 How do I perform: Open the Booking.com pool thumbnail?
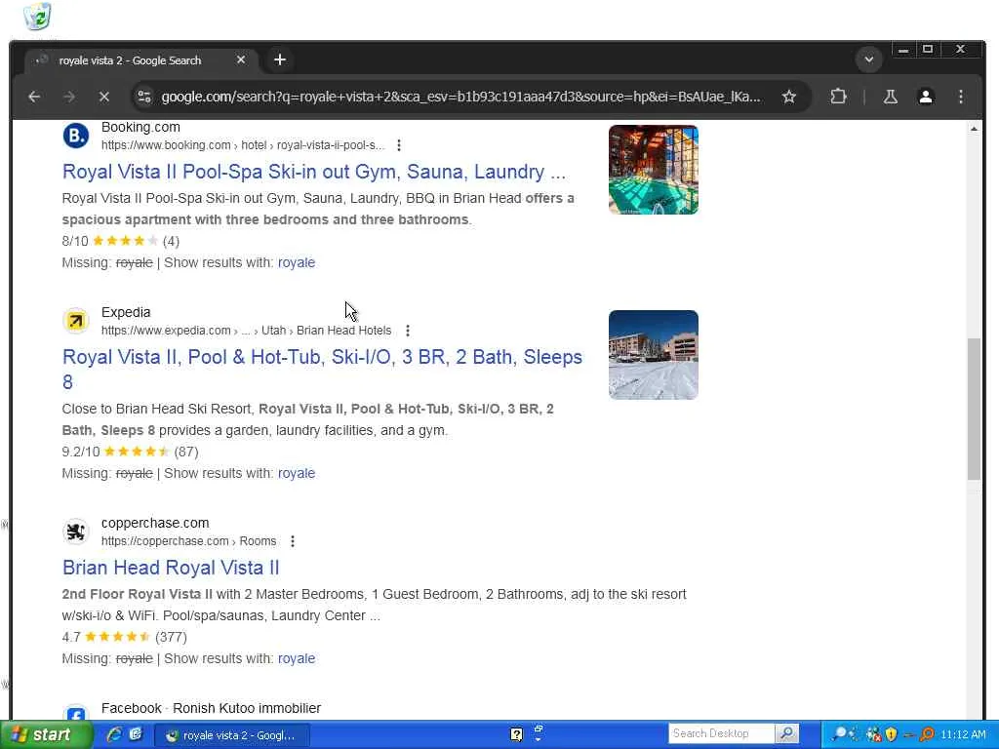pyautogui.click(x=653, y=170)
